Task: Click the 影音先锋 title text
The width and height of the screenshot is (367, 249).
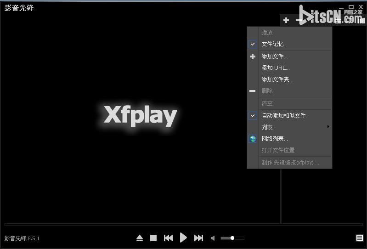Action: [x=19, y=8]
